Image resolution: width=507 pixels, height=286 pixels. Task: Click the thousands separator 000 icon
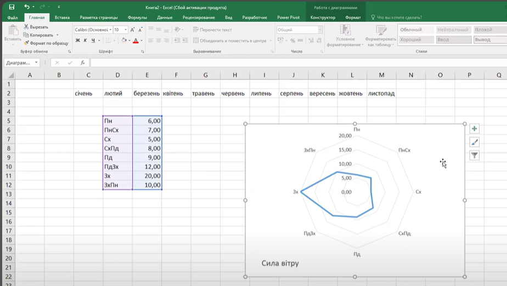300,41
